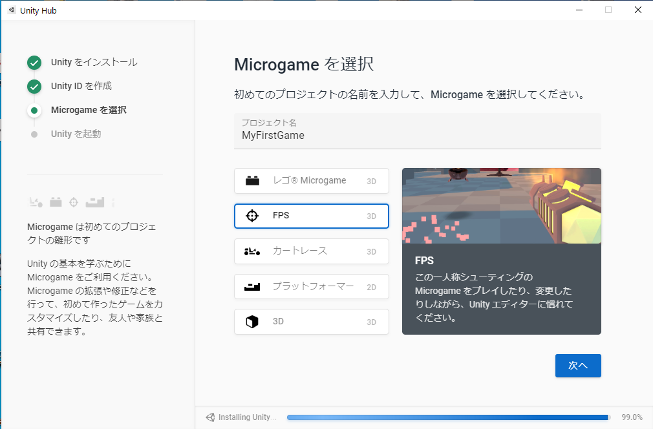This screenshot has width=653, height=429.
Task: Open the Unity を起動 step
Action: 76,134
